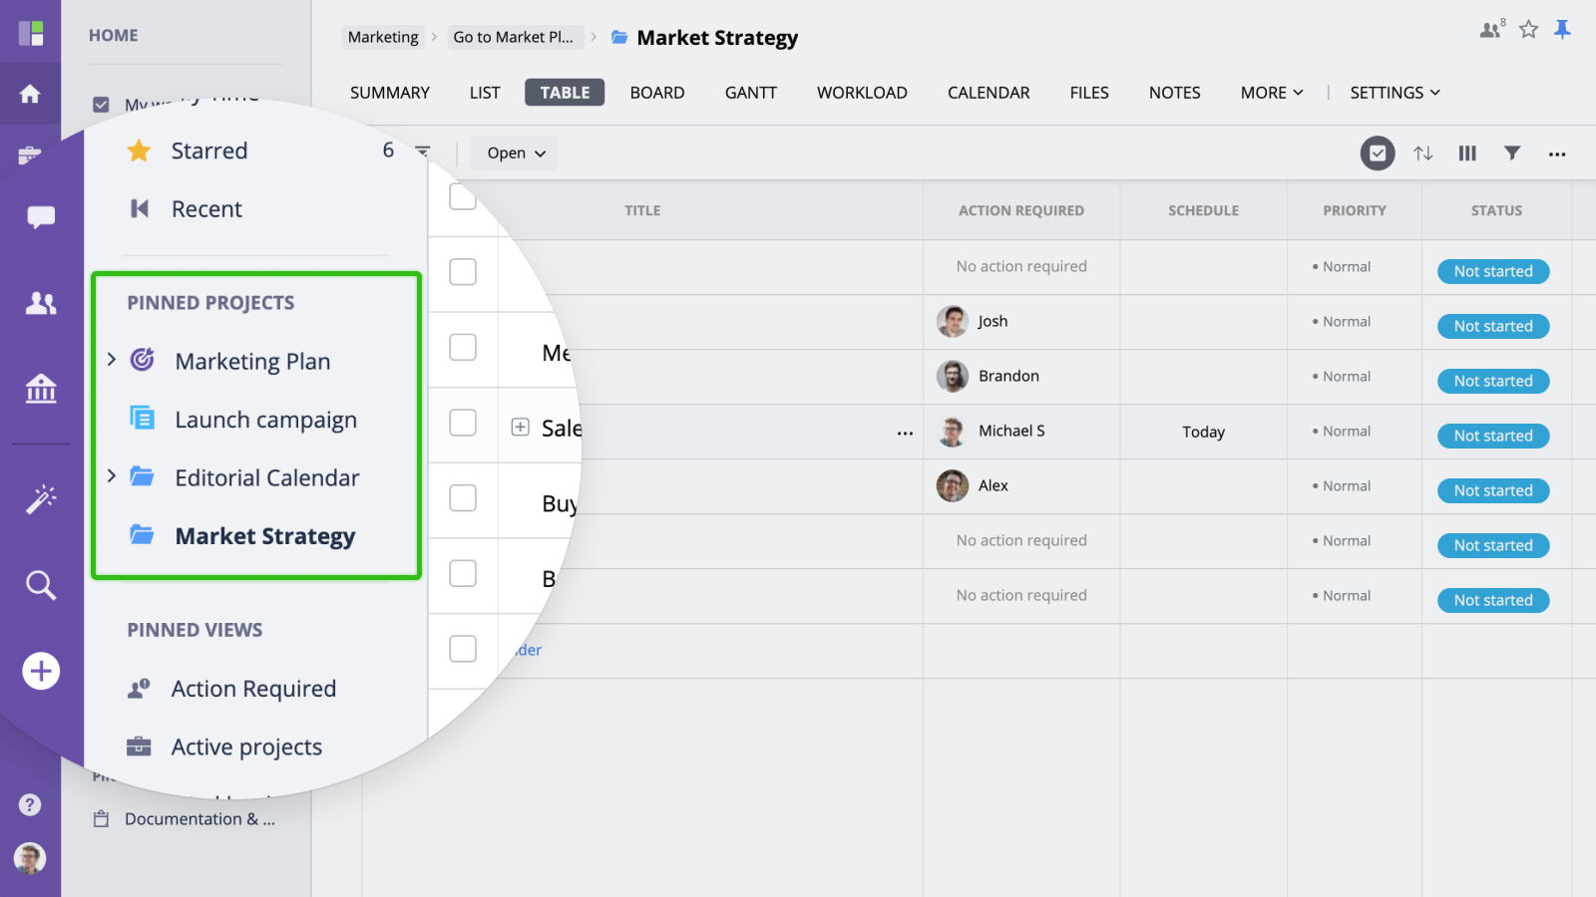Pin the project with pushpin icon

click(1562, 30)
